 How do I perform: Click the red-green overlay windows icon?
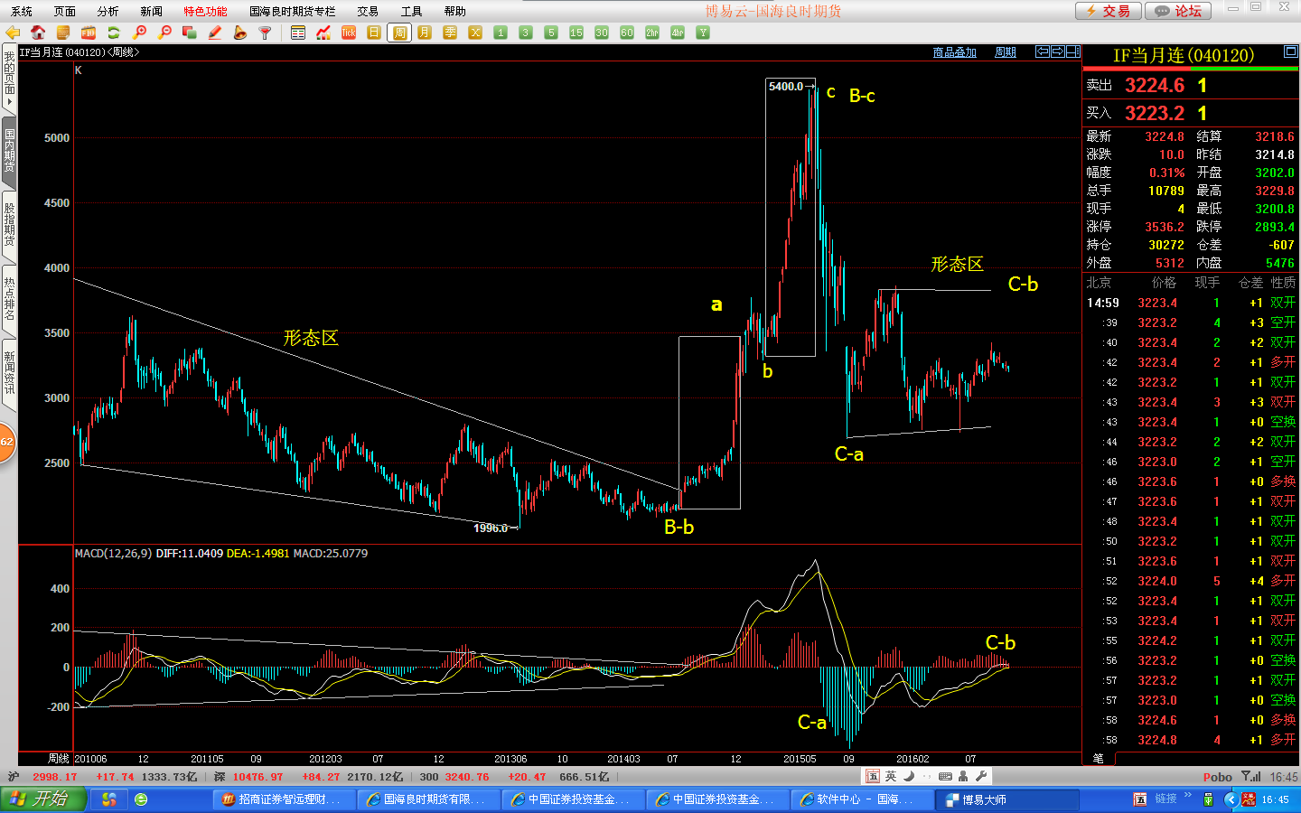tap(190, 33)
